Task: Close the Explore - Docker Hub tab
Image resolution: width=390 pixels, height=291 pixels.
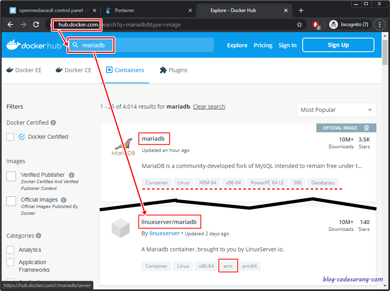Action: [286, 10]
